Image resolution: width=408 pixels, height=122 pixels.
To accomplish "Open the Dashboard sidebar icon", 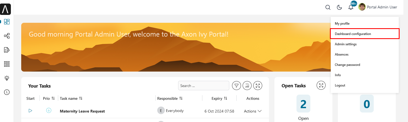I will pos(7,22).
